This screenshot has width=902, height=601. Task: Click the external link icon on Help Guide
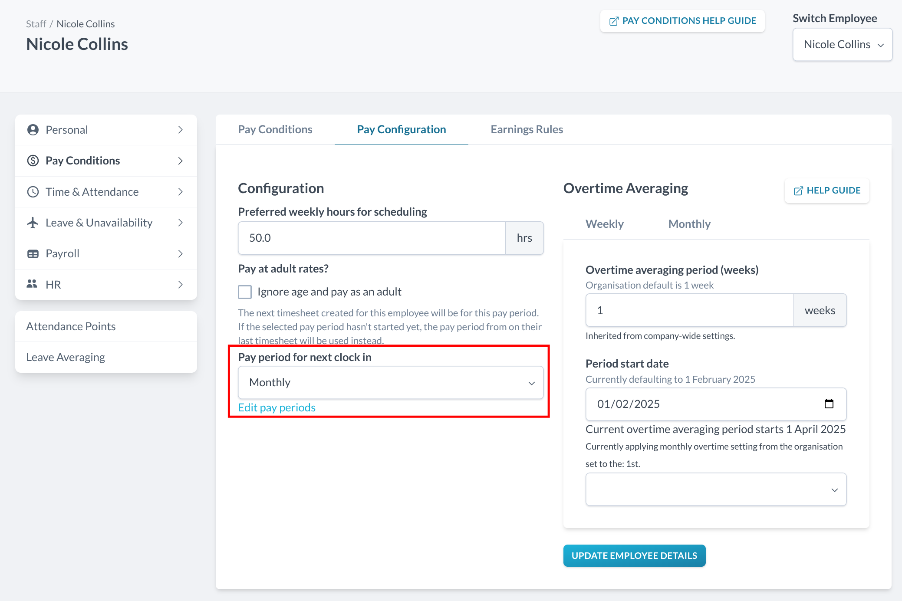pyautogui.click(x=798, y=191)
